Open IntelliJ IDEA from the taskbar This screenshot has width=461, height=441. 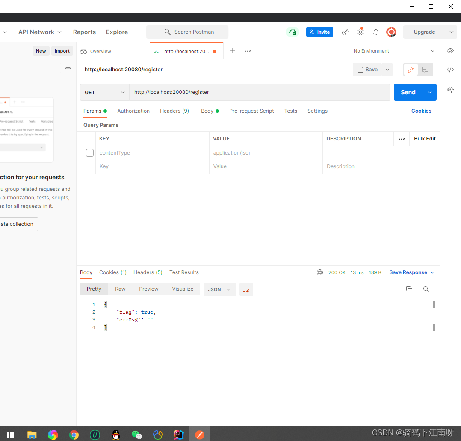click(x=178, y=435)
